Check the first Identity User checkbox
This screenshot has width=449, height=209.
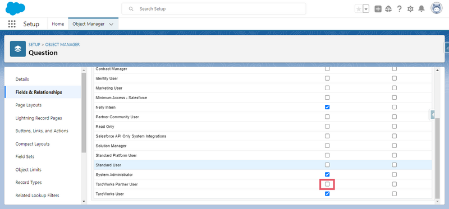click(327, 78)
